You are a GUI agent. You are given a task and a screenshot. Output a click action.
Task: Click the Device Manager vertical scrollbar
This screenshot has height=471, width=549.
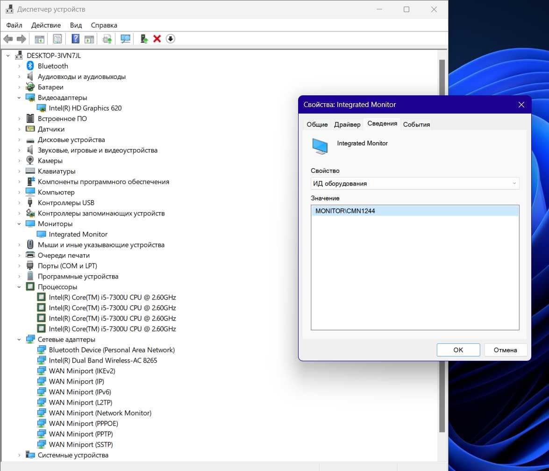coord(442,245)
